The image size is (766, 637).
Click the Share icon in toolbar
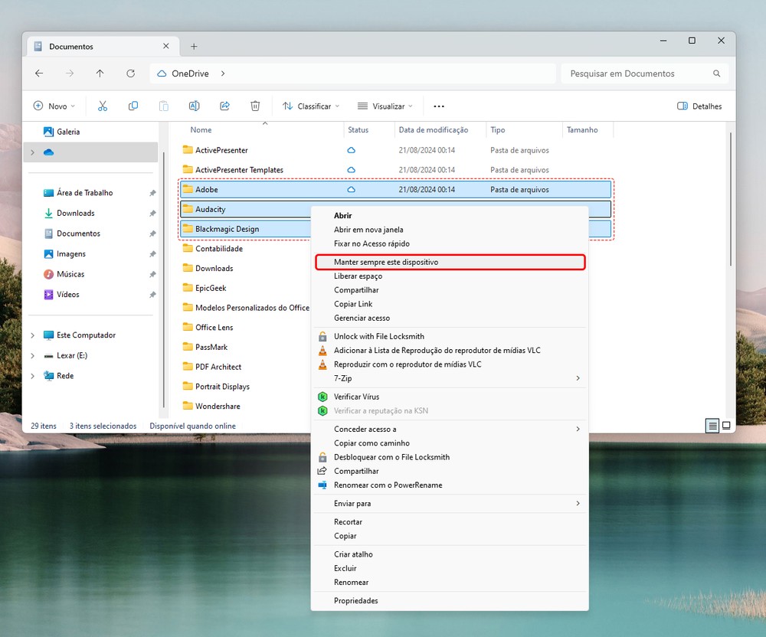click(225, 106)
